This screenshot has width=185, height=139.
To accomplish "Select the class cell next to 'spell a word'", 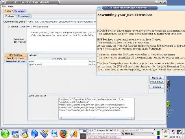I will coord(93,64).
